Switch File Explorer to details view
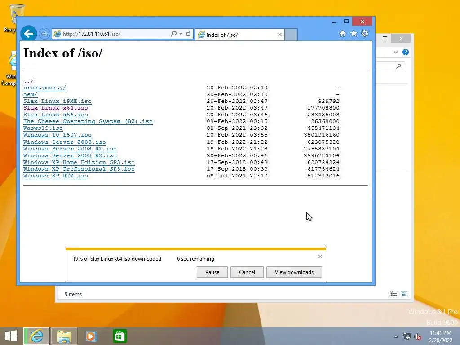Image resolution: width=460 pixels, height=345 pixels. [x=394, y=294]
